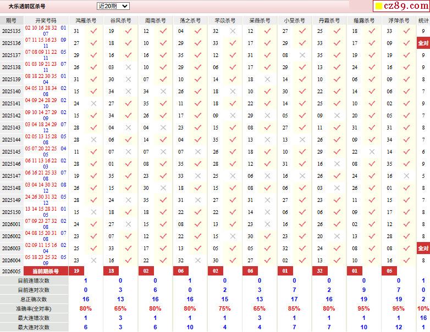This screenshot has width=430, height=332.
Task: Select the 浮萍杀号 column header
Action: pyautogui.click(x=399, y=20)
